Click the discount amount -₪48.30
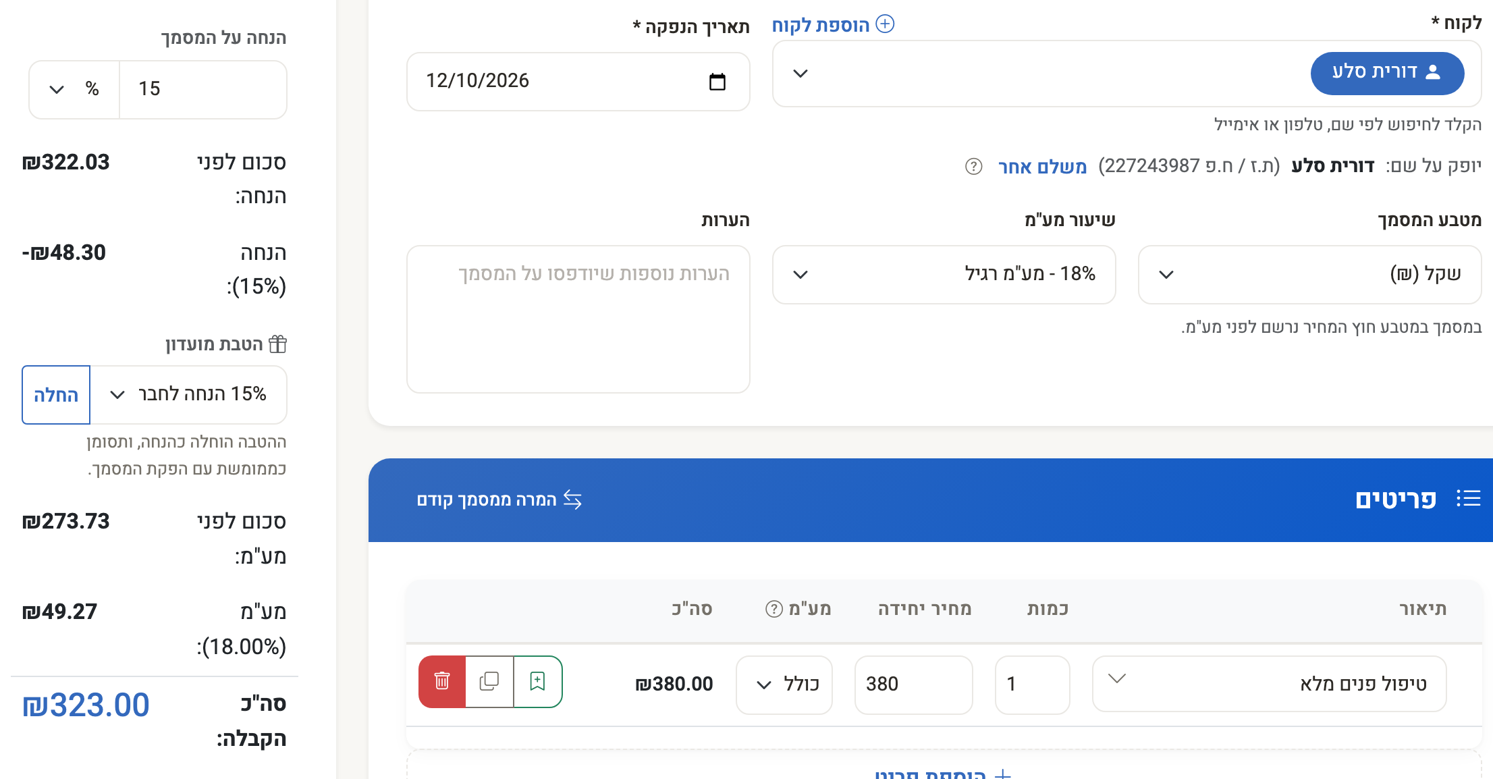 click(x=64, y=253)
